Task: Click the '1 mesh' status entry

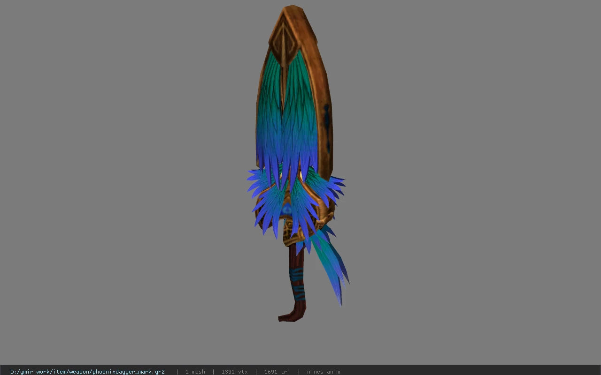Action: 195,372
